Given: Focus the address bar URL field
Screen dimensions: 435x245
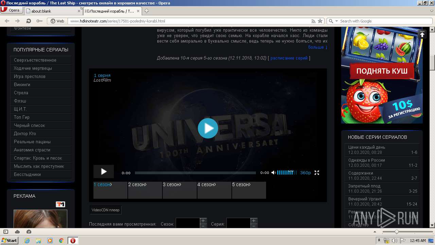Looking at the screenshot, I should [x=189, y=21].
